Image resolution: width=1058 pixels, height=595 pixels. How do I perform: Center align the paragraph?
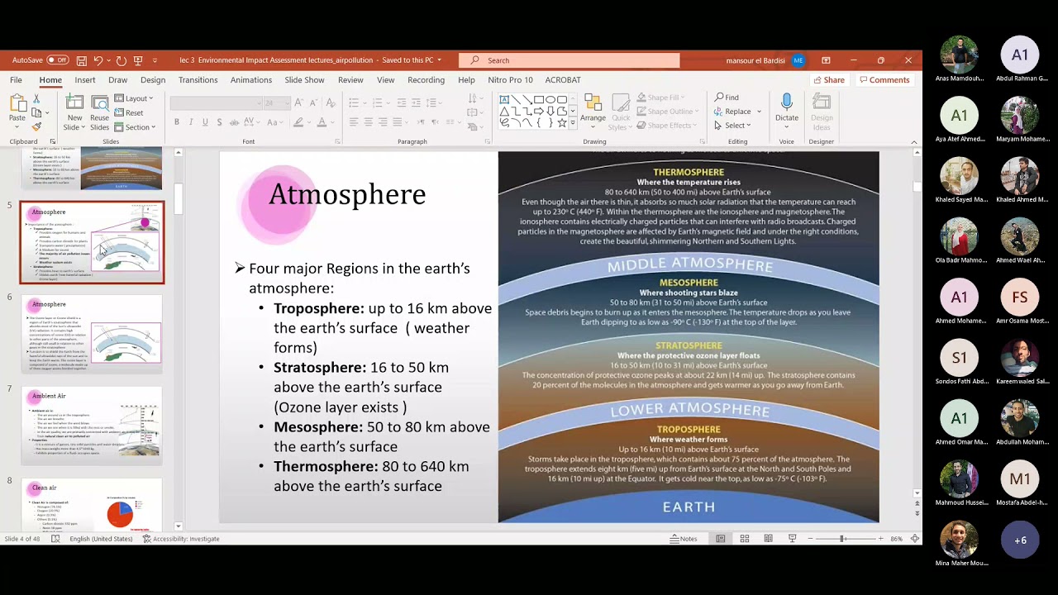pyautogui.click(x=368, y=122)
